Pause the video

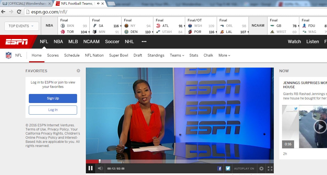click(91, 168)
